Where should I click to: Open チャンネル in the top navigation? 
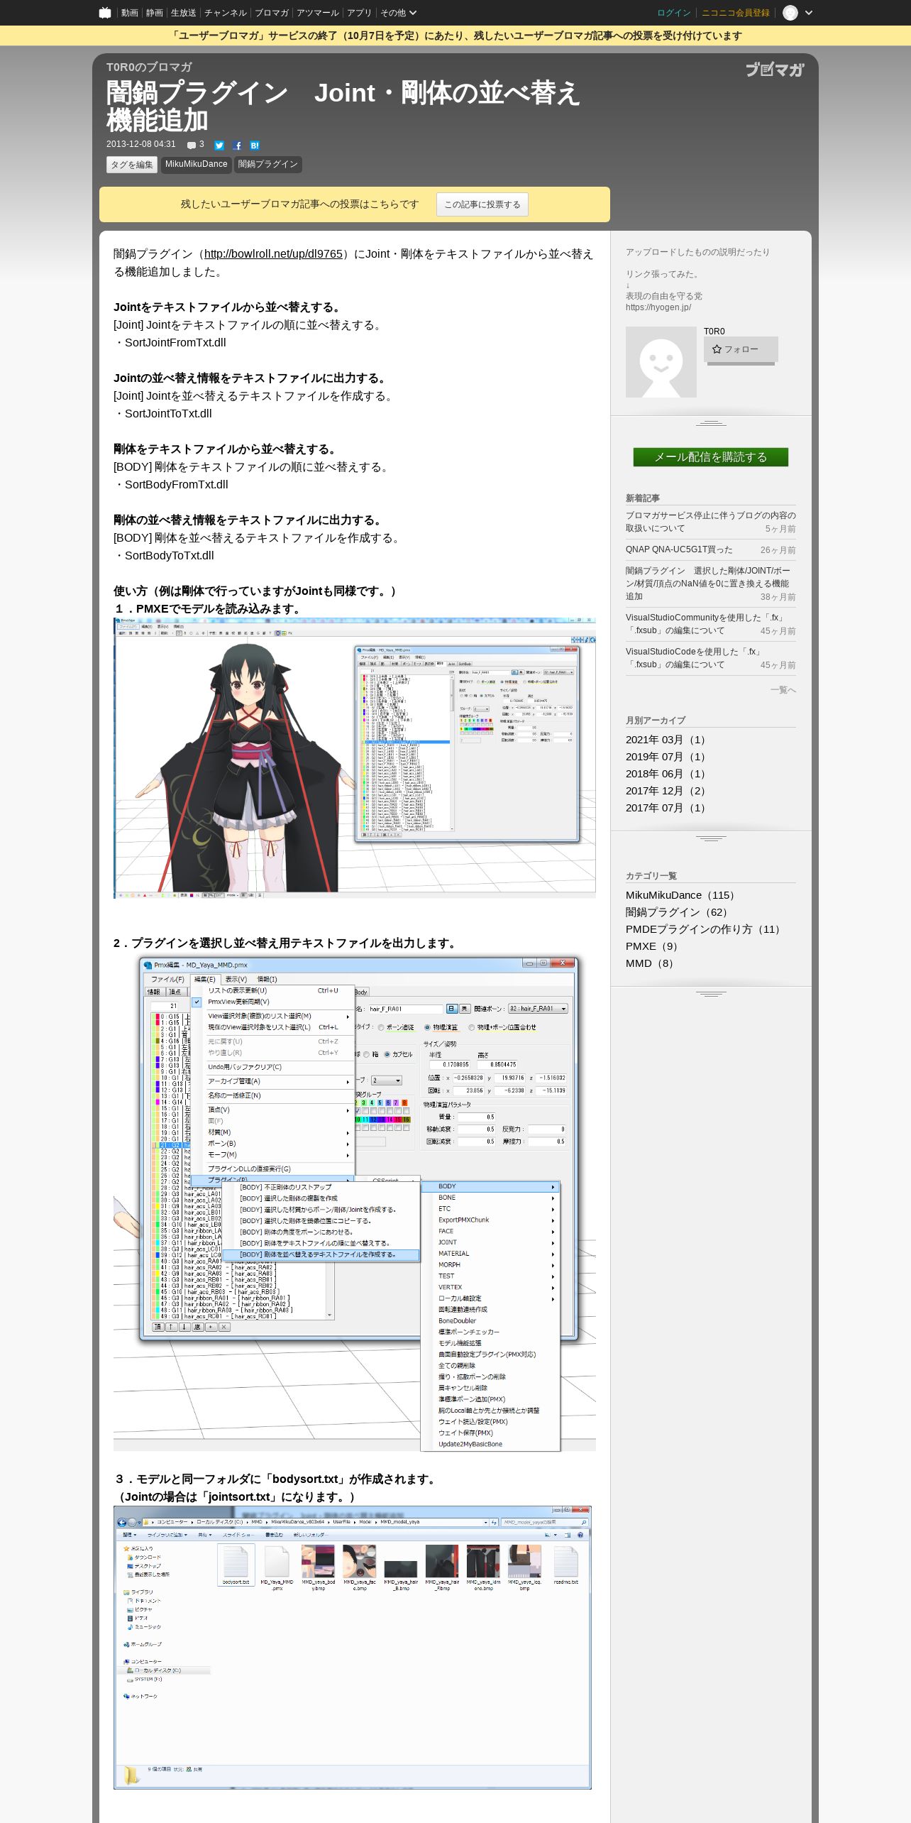point(226,13)
